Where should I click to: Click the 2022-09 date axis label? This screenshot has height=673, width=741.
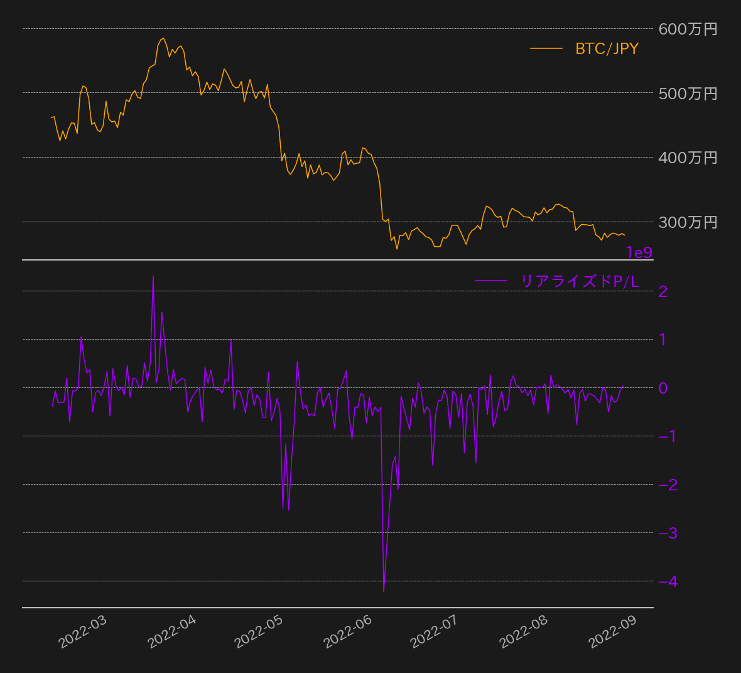613,632
